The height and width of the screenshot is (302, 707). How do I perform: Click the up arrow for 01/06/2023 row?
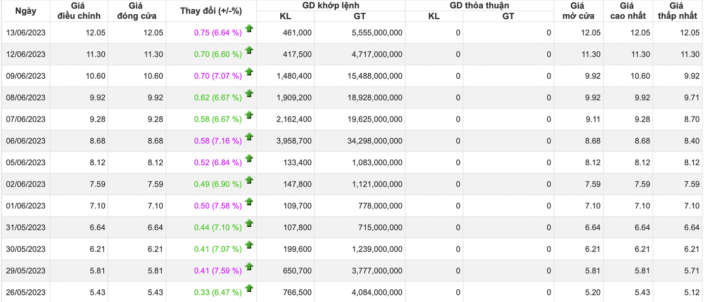pos(249,201)
